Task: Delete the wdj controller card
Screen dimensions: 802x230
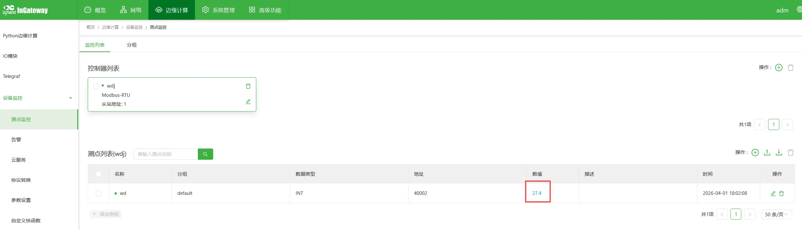Action: pos(248,86)
